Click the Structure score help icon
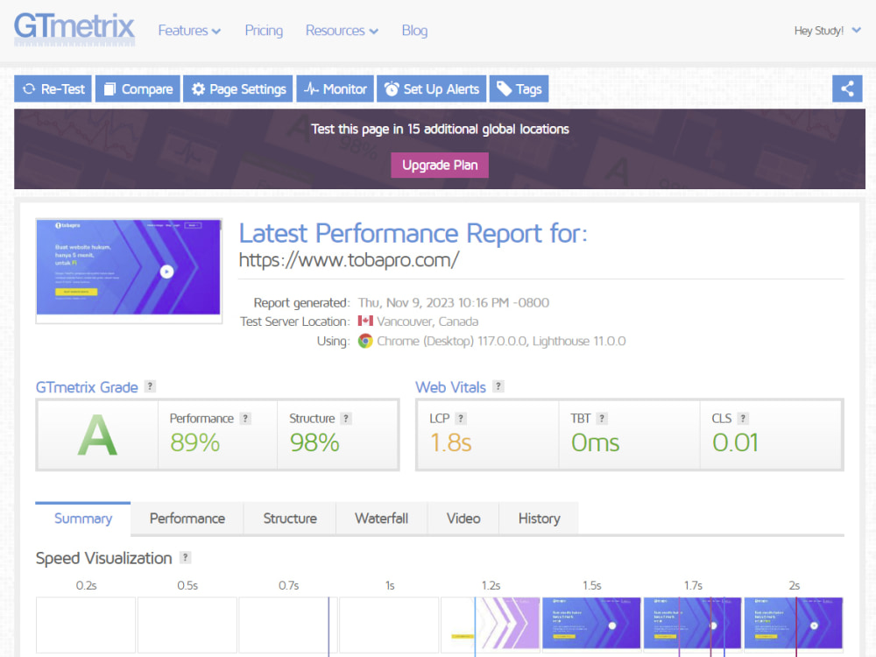The image size is (876, 657). pos(346,418)
